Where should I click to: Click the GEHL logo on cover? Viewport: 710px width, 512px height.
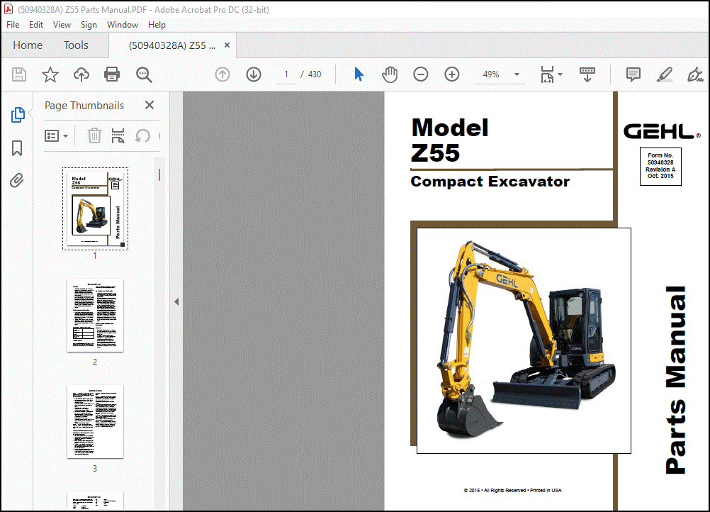coord(662,131)
